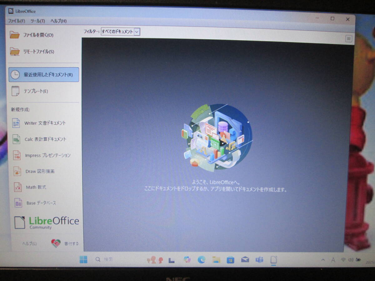Launch Microsoft Edge from the taskbar

point(202,259)
